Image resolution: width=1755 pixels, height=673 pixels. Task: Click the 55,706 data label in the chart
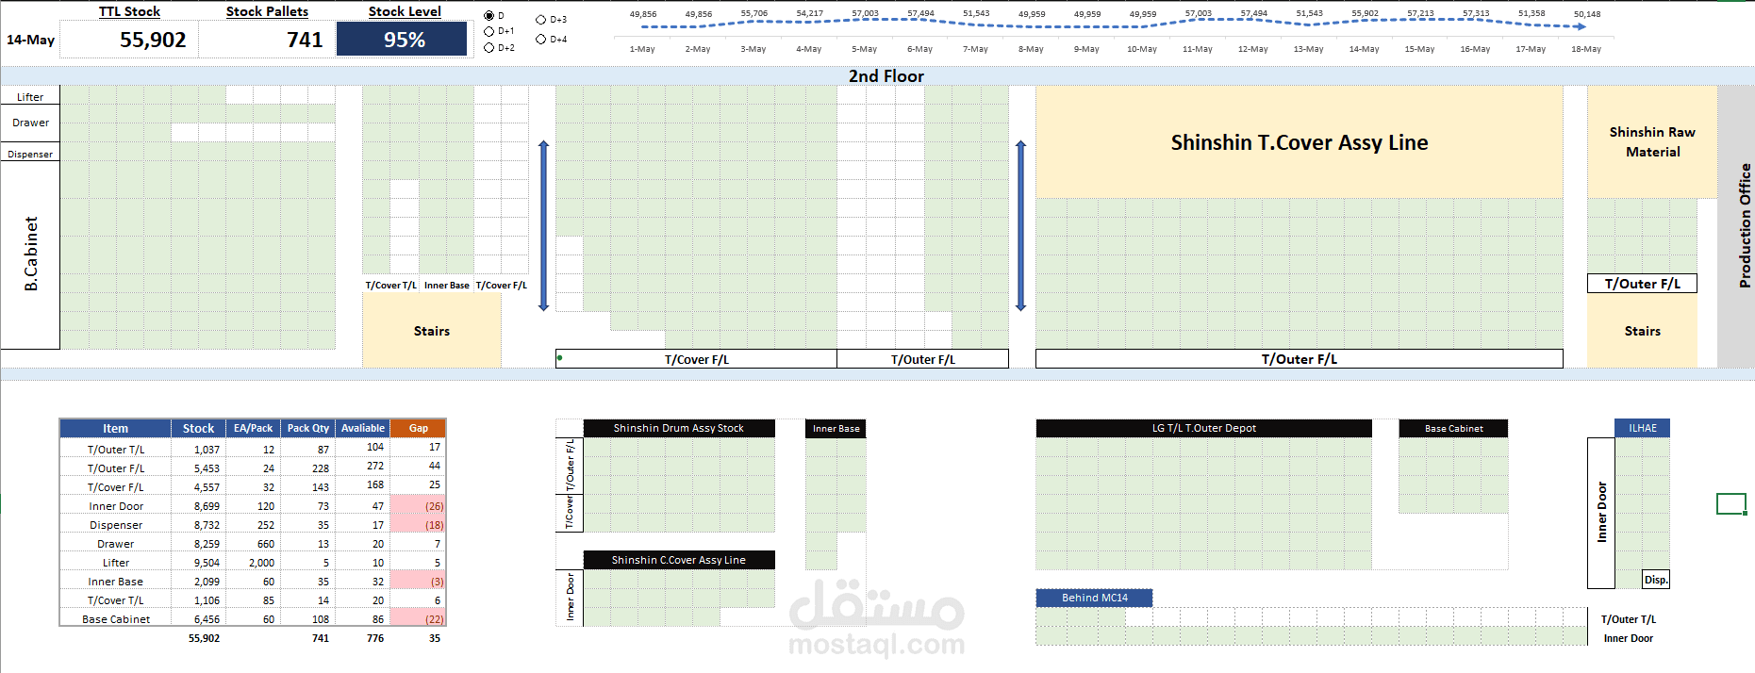point(754,14)
